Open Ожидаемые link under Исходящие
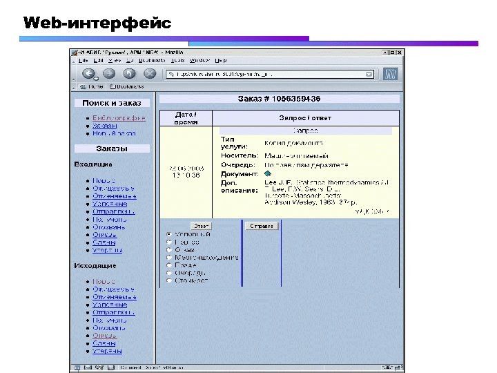The width and height of the screenshot is (497, 373). point(113,289)
